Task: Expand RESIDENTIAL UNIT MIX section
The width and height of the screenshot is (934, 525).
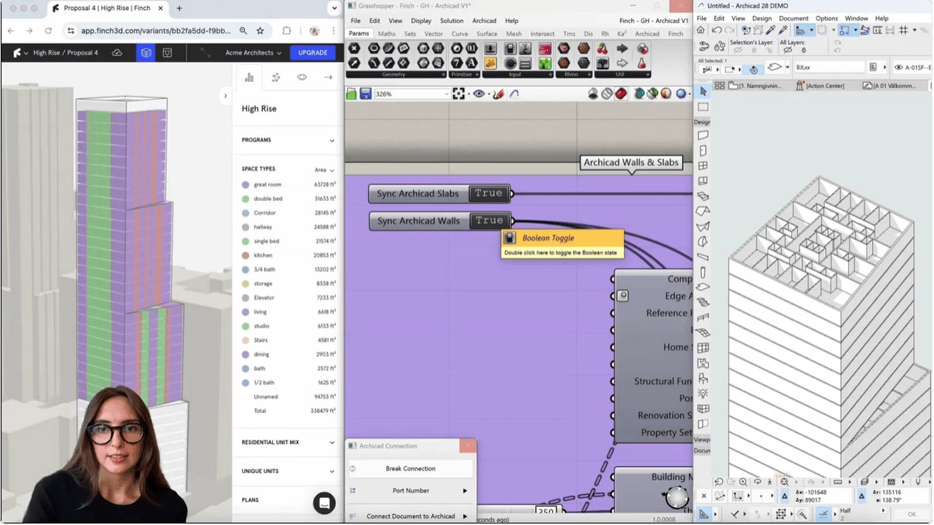Action: pyautogui.click(x=288, y=442)
